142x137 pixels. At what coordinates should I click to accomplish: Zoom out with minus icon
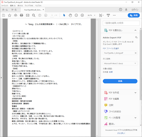(76, 15)
